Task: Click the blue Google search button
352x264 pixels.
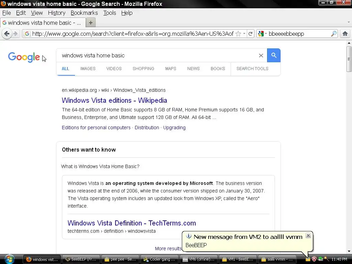Action: coord(274,55)
